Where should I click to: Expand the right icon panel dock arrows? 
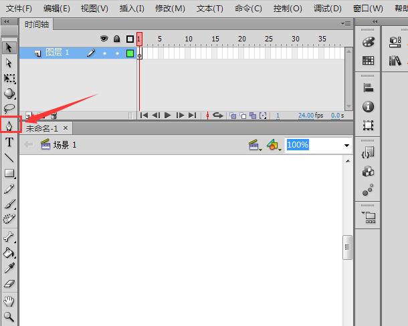click(x=375, y=22)
